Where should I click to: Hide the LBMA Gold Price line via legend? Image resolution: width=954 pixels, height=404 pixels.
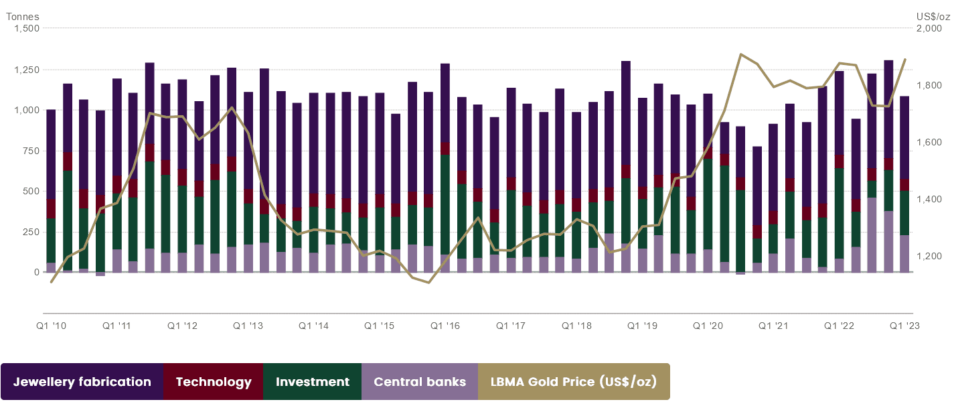574,382
